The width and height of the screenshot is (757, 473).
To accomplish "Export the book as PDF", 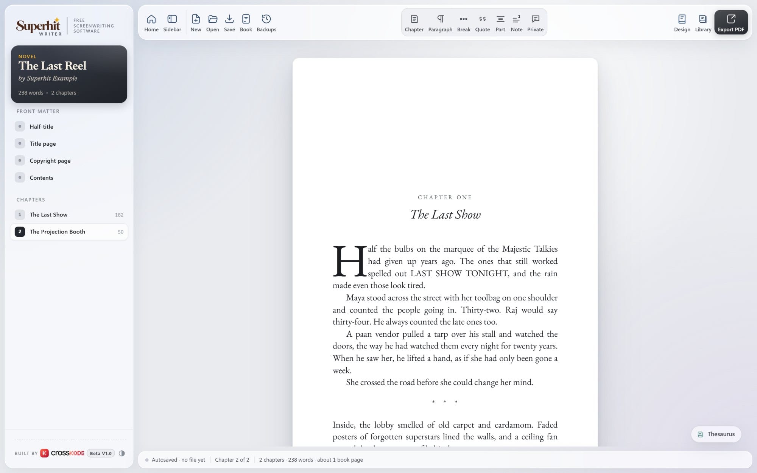I will 731,22.
